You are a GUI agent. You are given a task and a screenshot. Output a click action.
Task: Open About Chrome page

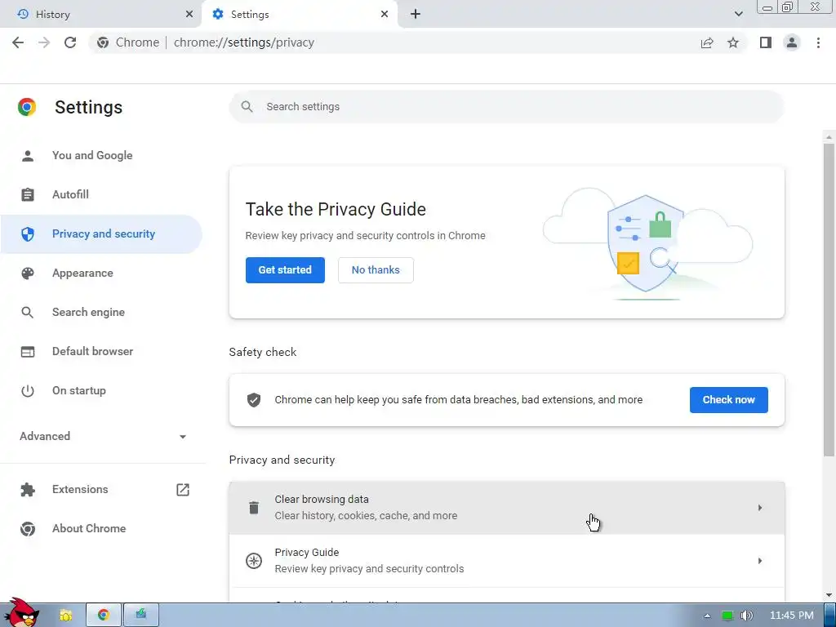pyautogui.click(x=101, y=529)
